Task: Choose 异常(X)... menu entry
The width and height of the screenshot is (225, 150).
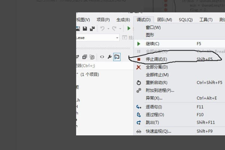Action: (x=154, y=98)
